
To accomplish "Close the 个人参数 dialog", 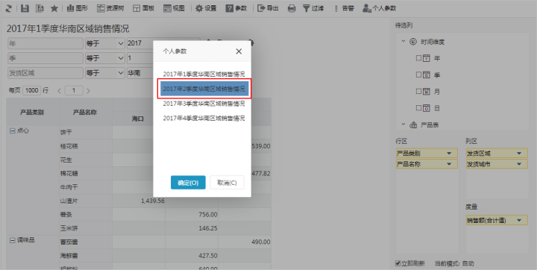I will tap(239, 51).
